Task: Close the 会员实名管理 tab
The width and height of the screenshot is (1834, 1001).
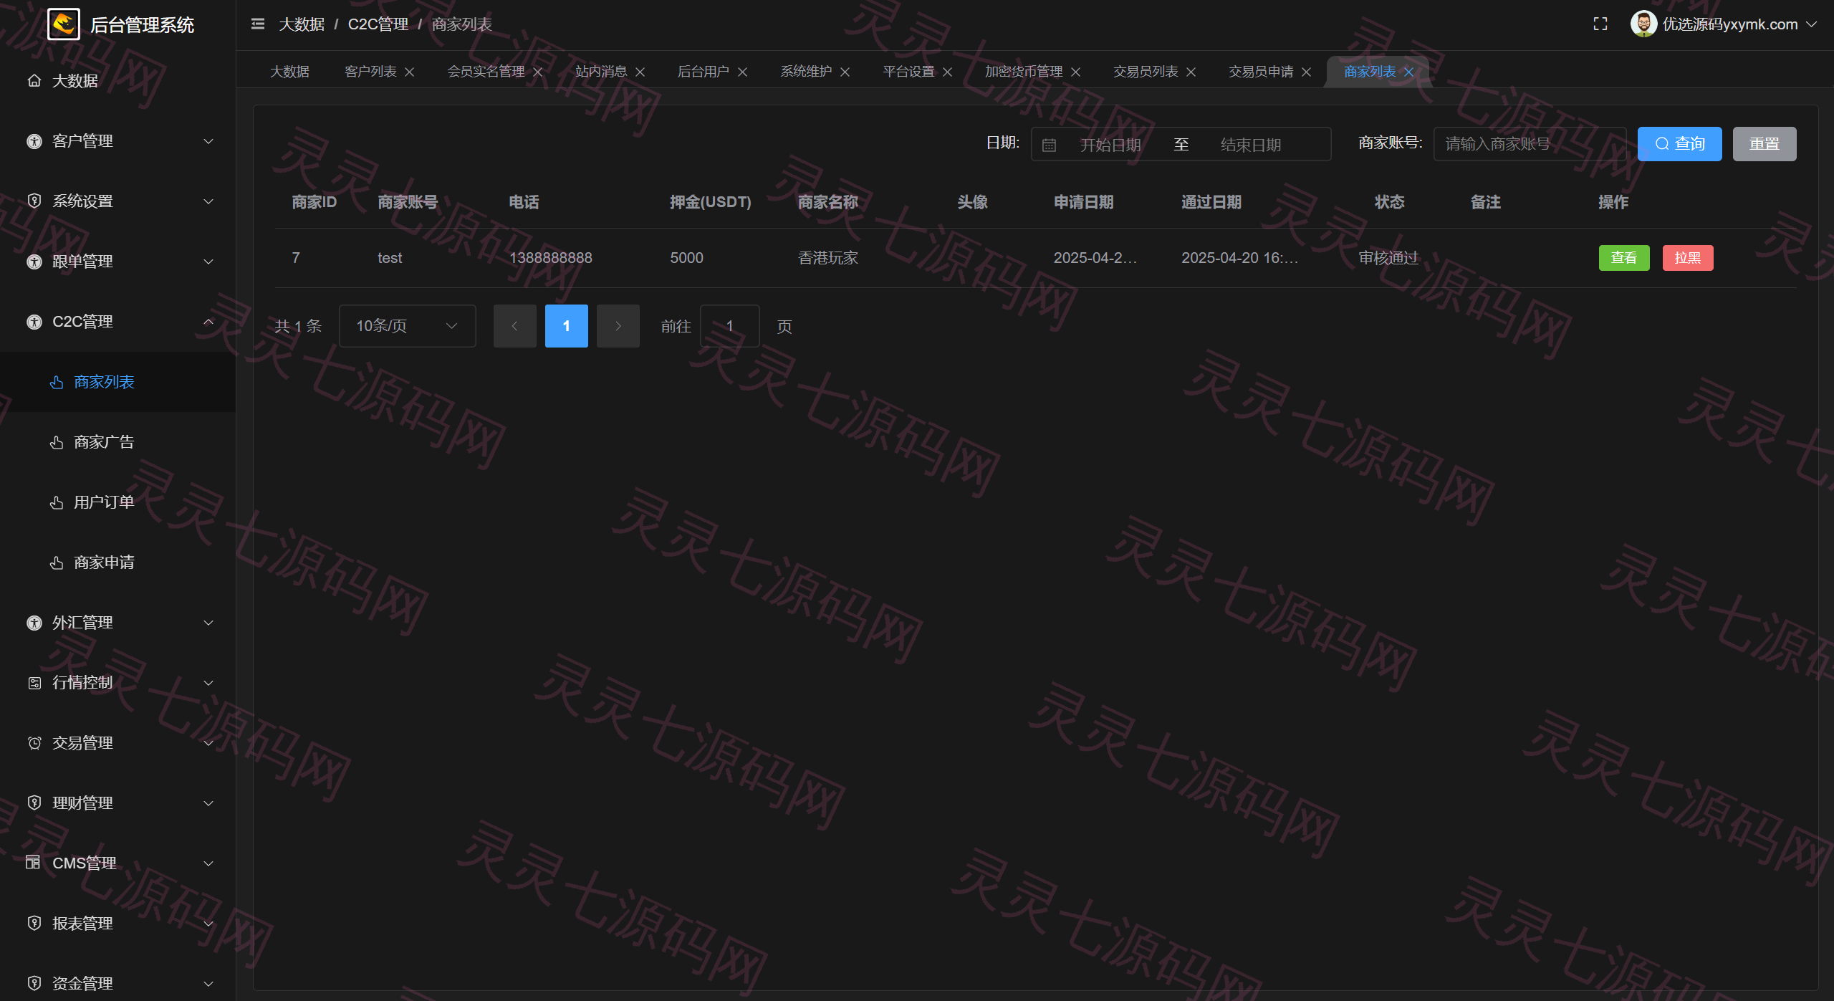Action: click(538, 72)
